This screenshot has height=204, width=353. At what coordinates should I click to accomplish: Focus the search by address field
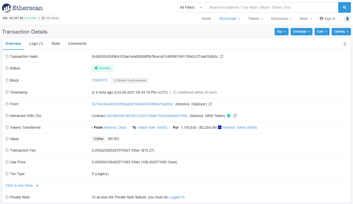[272, 7]
